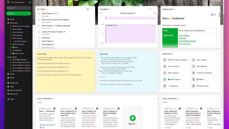Check off Write Chapter 5 task
Screen dimensions: 229x129
pyautogui.click(x=39, y=26)
